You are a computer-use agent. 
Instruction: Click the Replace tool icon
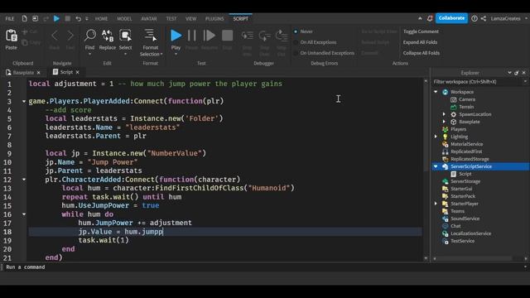(108, 35)
